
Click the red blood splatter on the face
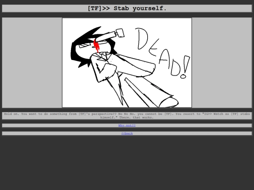(x=97, y=46)
